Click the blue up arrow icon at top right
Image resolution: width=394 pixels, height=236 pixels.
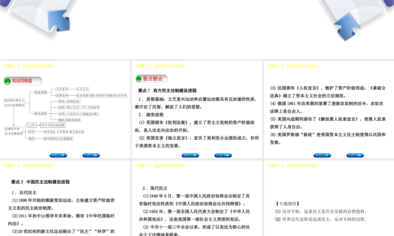click(x=347, y=27)
